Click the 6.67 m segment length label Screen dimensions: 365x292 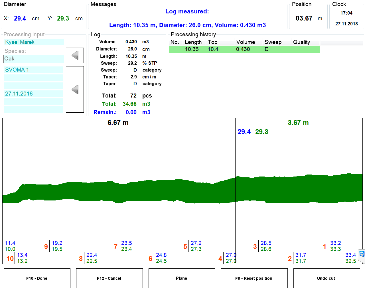pos(118,123)
